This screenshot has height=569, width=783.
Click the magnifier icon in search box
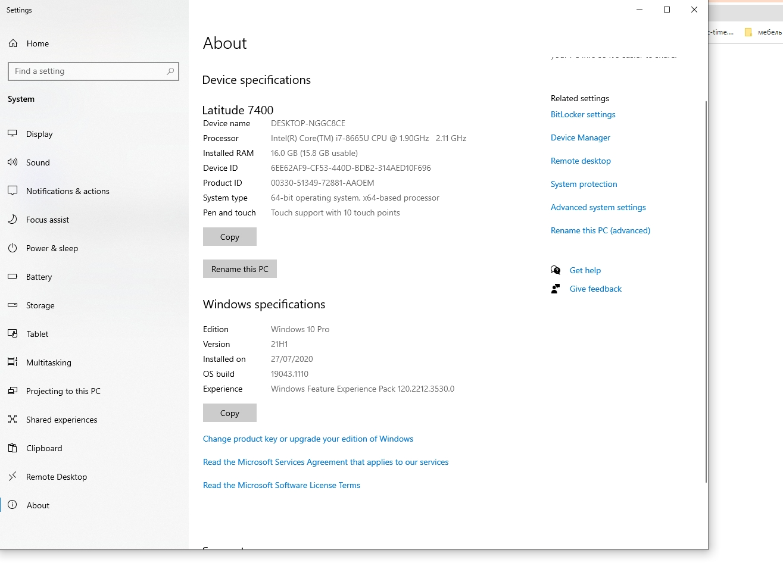click(x=170, y=71)
